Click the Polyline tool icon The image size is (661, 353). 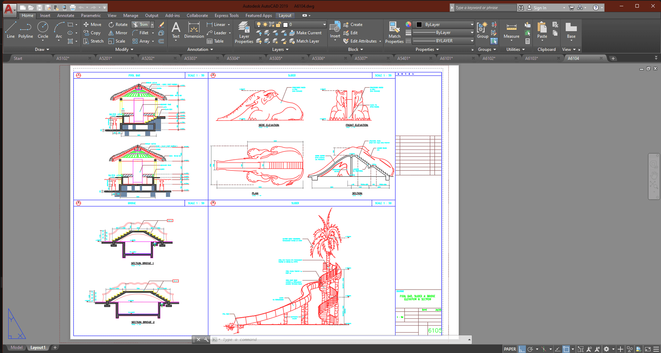click(x=26, y=27)
